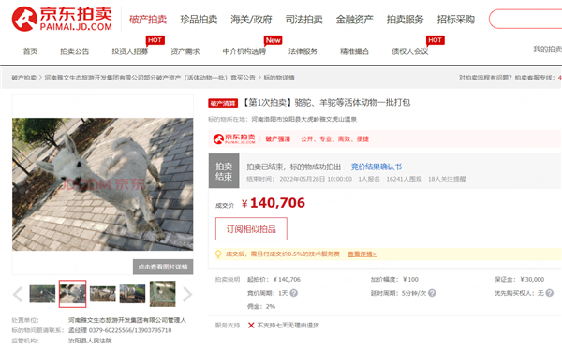Open the 查看详情 service fee link
Screen dimensions: 562x349
point(362,254)
